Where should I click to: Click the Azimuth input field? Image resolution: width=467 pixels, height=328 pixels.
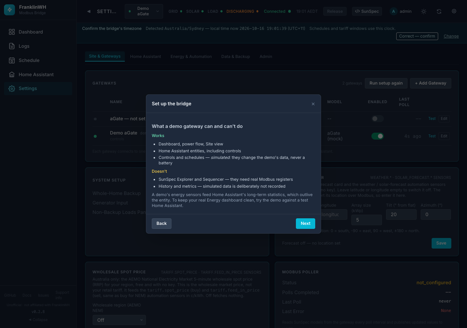(x=436, y=215)
